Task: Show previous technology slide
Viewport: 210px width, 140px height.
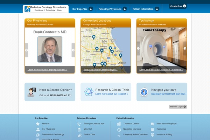Action: click(x=138, y=48)
